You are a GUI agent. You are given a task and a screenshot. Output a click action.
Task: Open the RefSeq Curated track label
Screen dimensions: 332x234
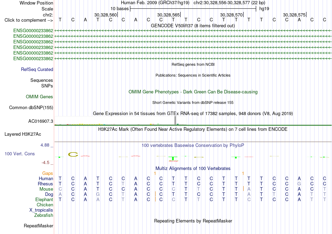(x=37, y=69)
